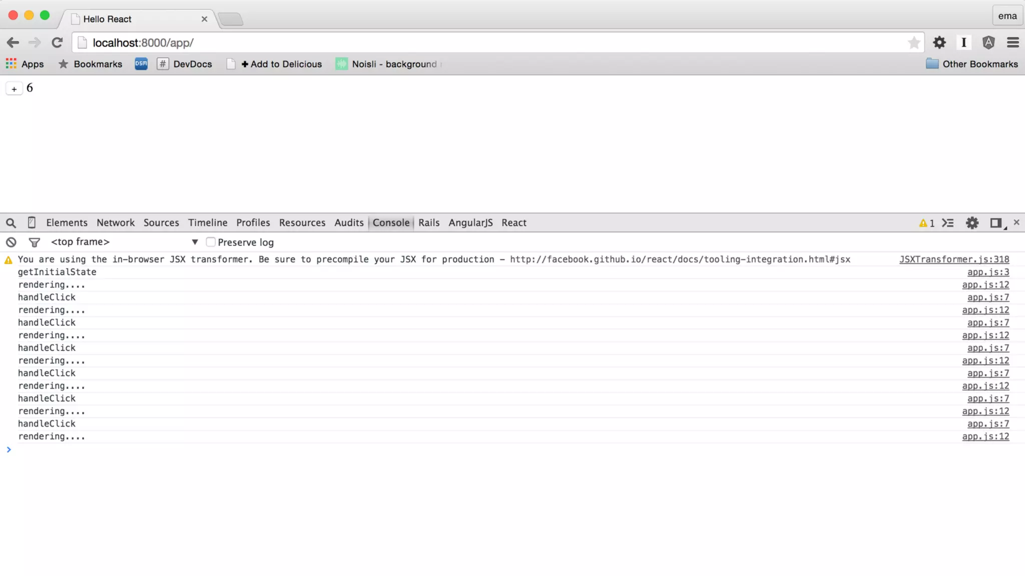Image resolution: width=1025 pixels, height=576 pixels.
Task: Switch to the Elements tab
Action: (67, 223)
